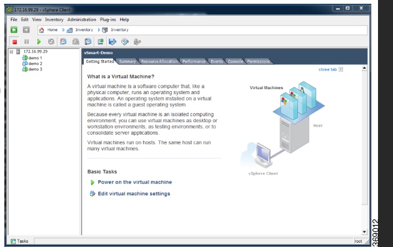This screenshot has height=247, width=393.
Task: Click the red Power Off toolbar icon
Action: pos(14,42)
